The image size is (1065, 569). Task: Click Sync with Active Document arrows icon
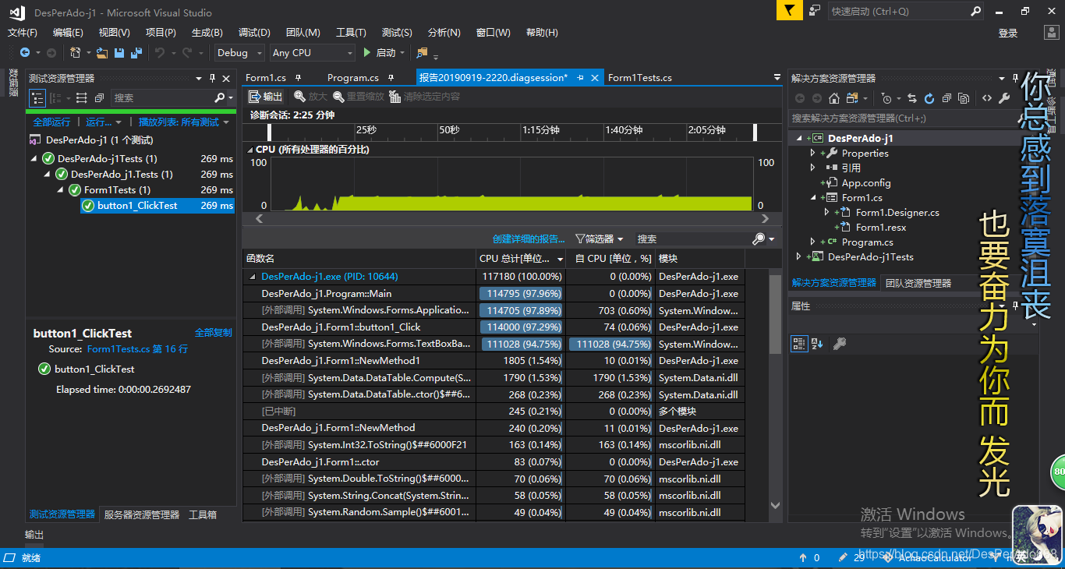click(x=912, y=98)
